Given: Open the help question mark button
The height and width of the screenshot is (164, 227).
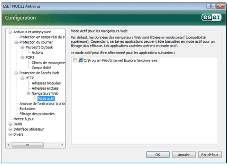Looking at the screenshot, I should [x=211, y=6].
